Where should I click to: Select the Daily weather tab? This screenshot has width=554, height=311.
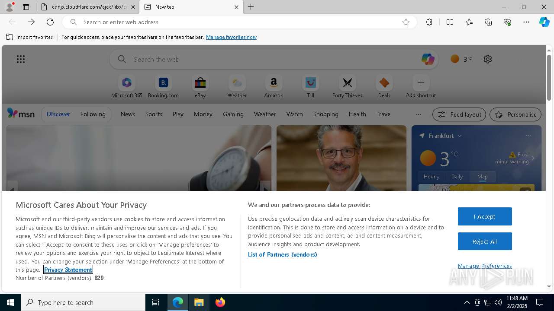coord(457,176)
